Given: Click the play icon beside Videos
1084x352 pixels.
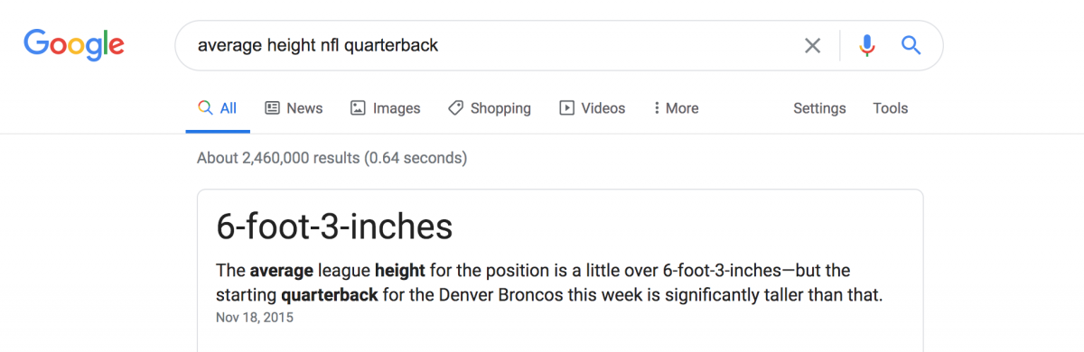Looking at the screenshot, I should tap(566, 108).
